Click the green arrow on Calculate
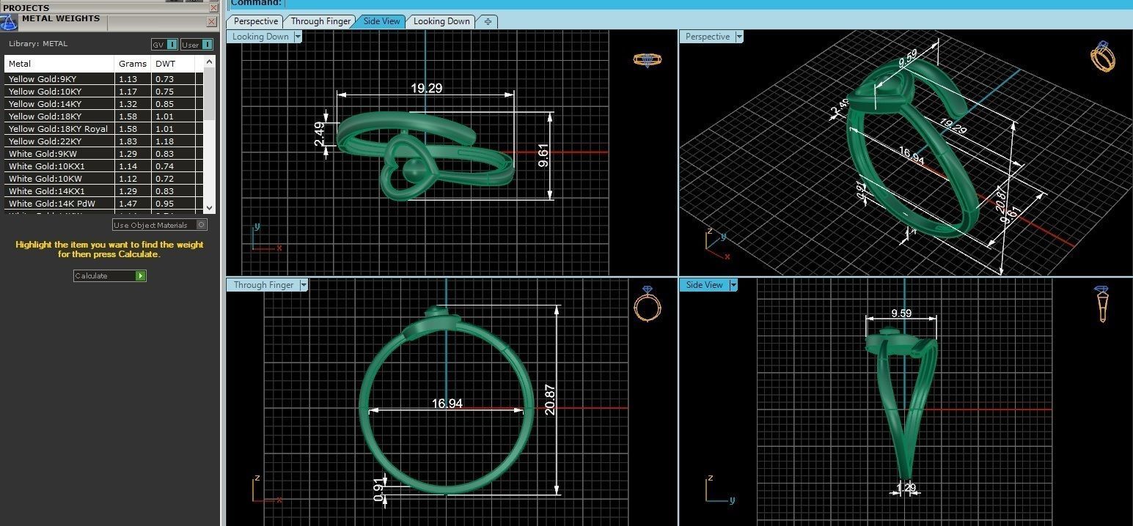Screen dimensions: 1133x526 point(141,276)
